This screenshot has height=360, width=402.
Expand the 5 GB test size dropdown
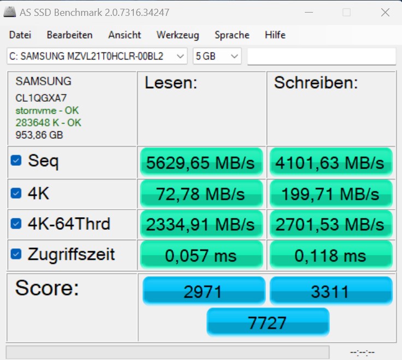[x=217, y=56]
